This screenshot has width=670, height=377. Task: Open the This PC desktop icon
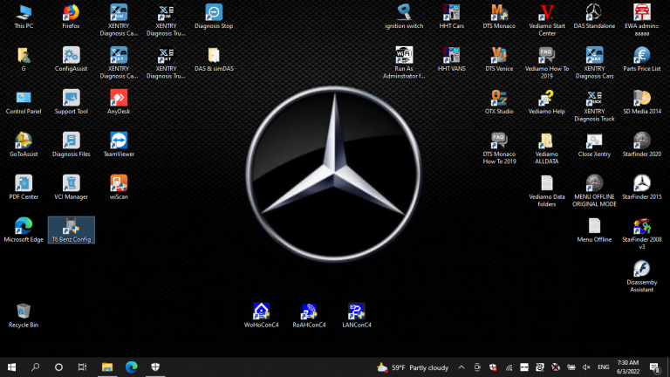pos(24,17)
